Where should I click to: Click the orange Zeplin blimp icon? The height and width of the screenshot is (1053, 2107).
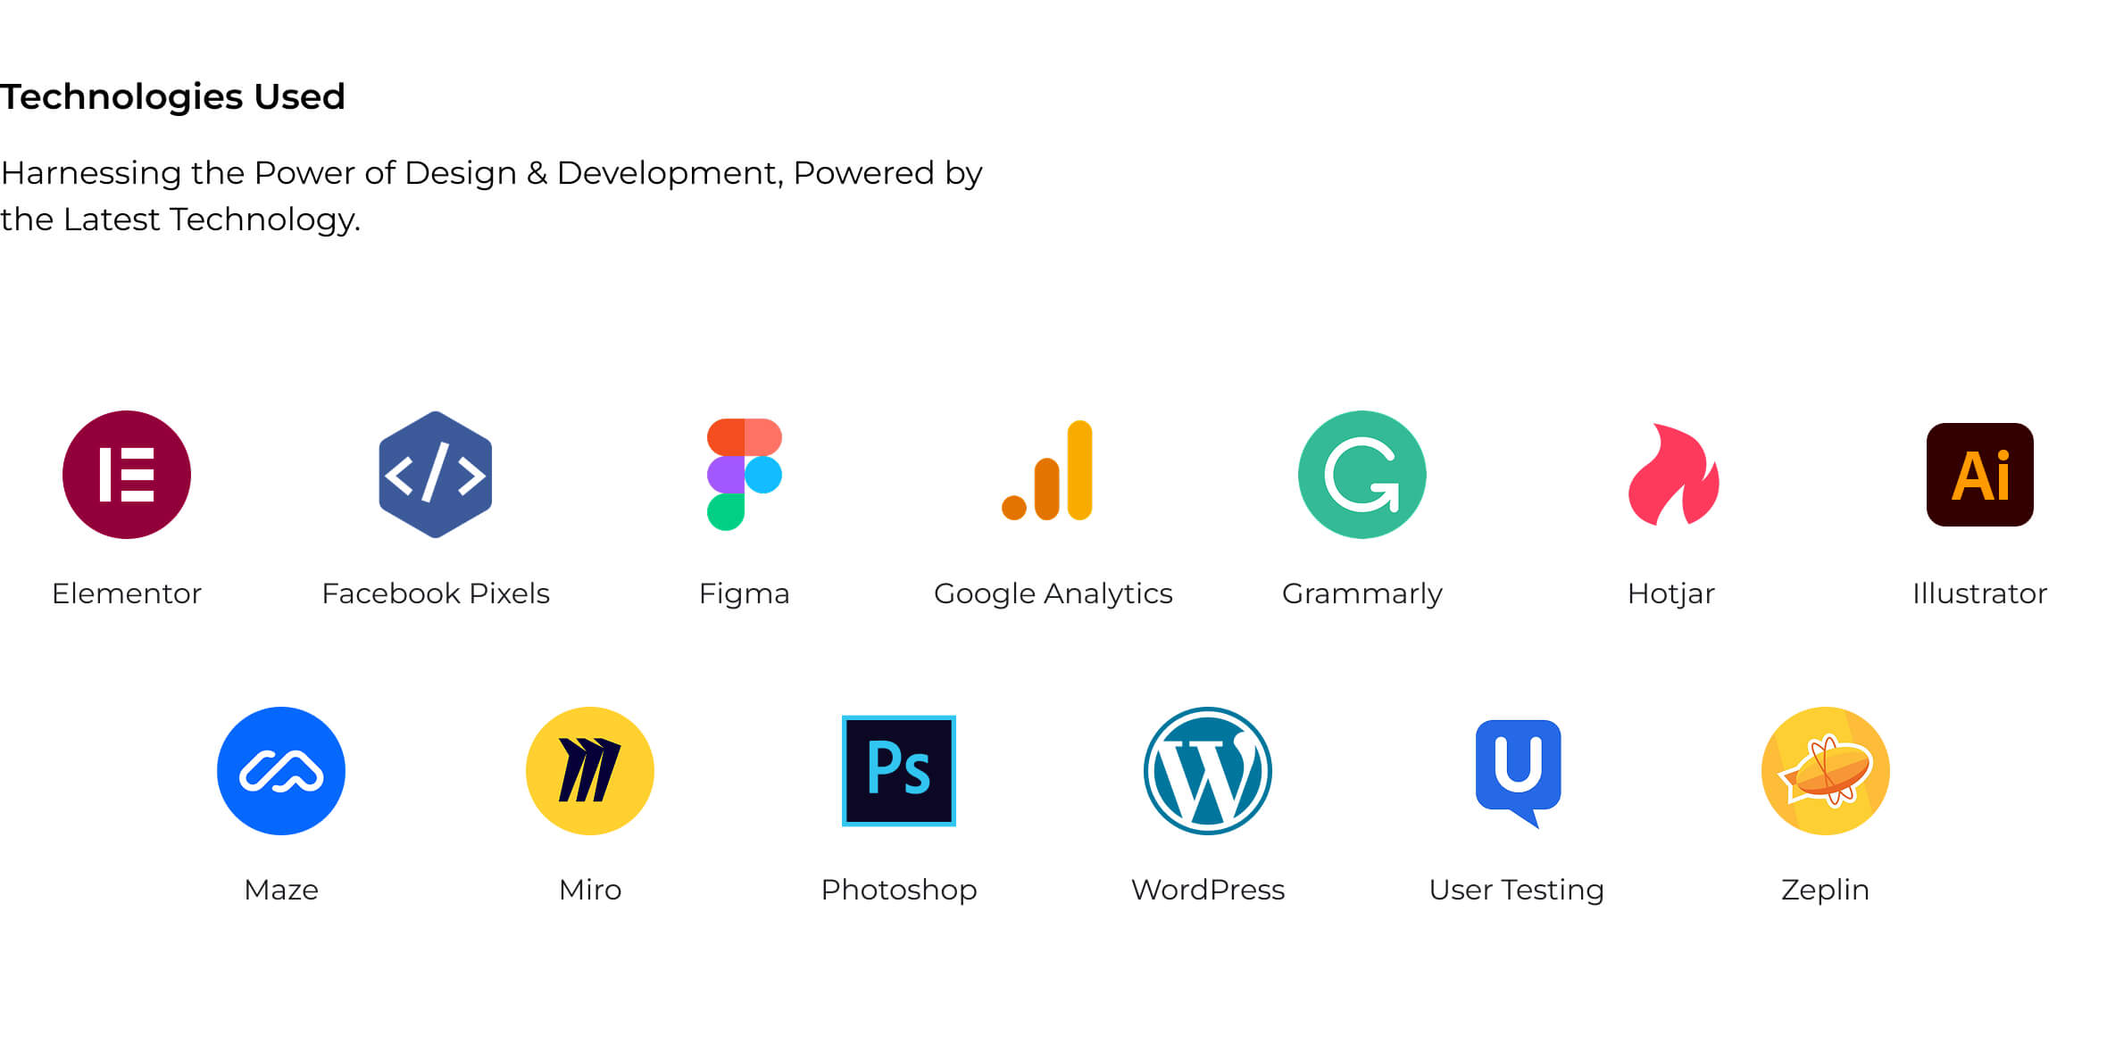(x=1825, y=771)
